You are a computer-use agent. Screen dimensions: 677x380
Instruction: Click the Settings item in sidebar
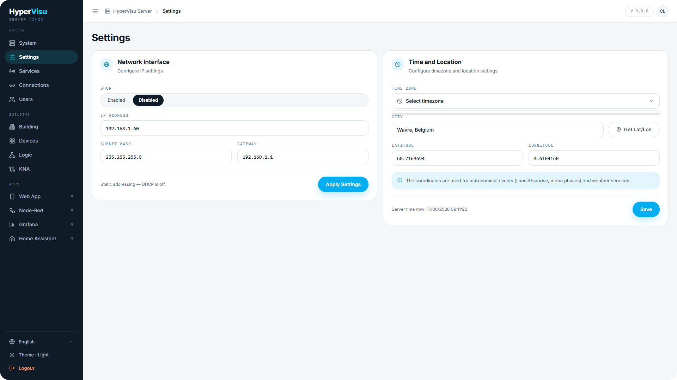point(41,57)
